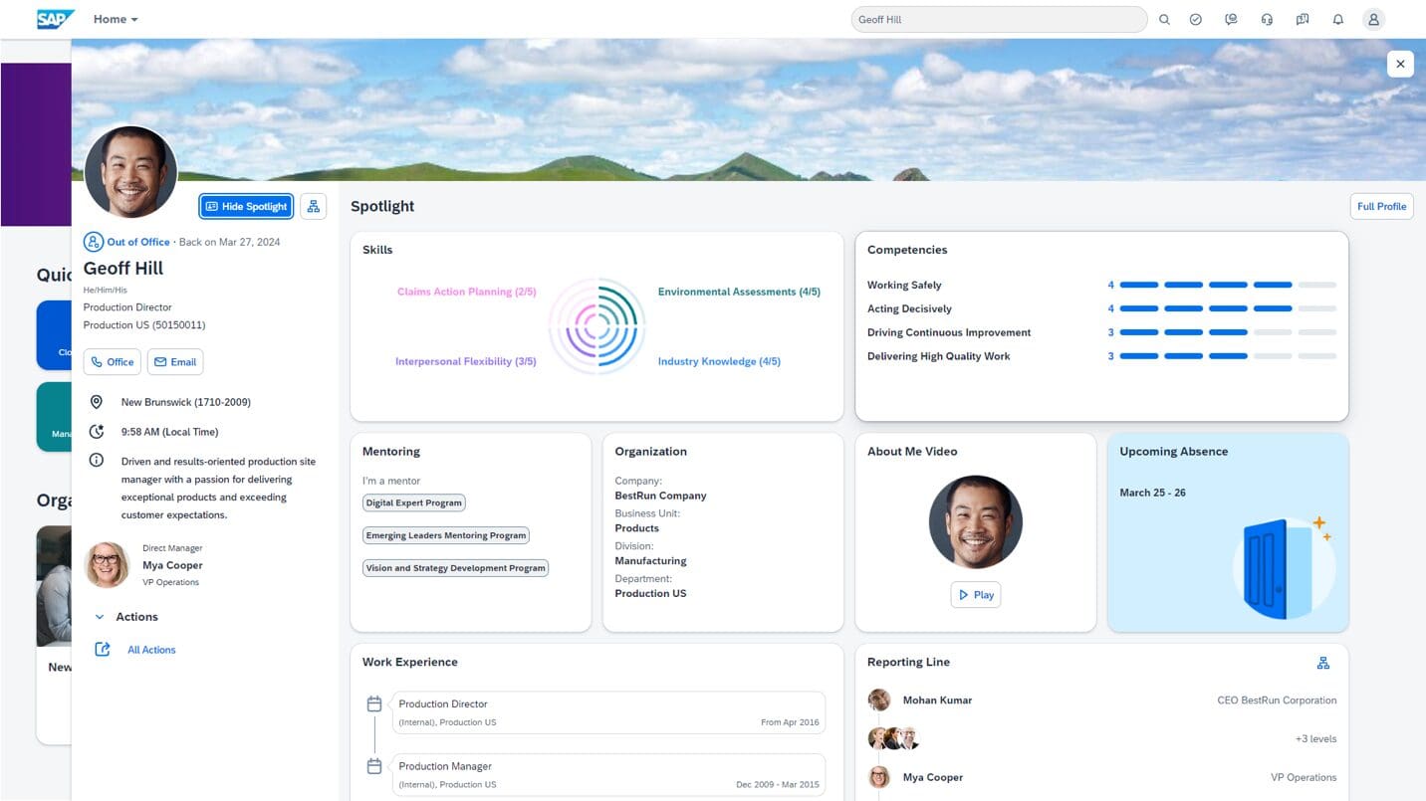Open Geoff Hill's Full Profile
Screen dimensions: 1426x801
point(1381,206)
